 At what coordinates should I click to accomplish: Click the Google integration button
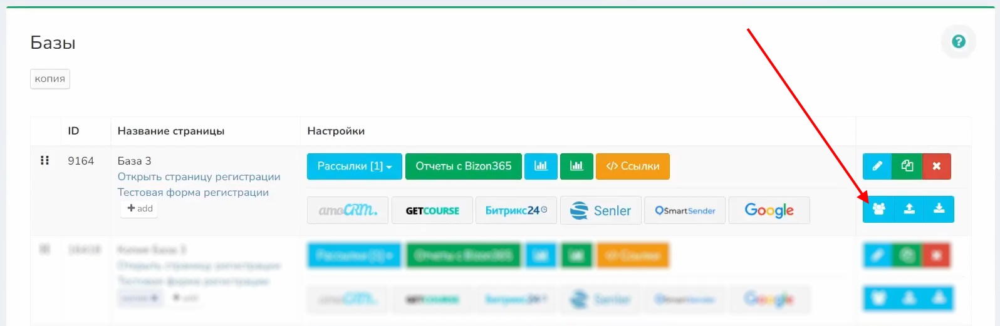[769, 210]
